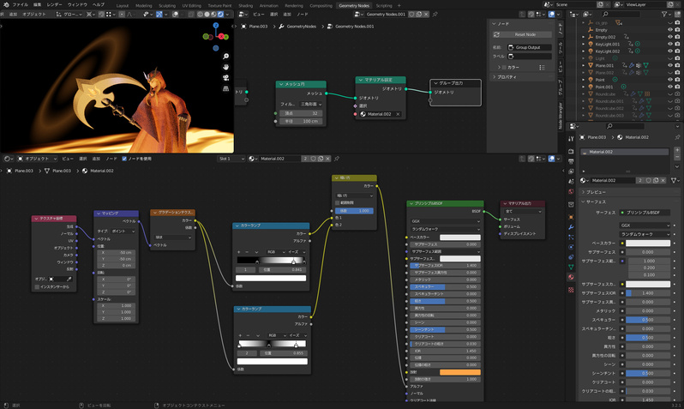
Task: Pin the Material.002 properties context
Action: pos(677,137)
